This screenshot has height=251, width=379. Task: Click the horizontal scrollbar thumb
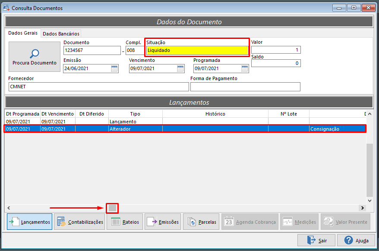[x=112, y=208]
